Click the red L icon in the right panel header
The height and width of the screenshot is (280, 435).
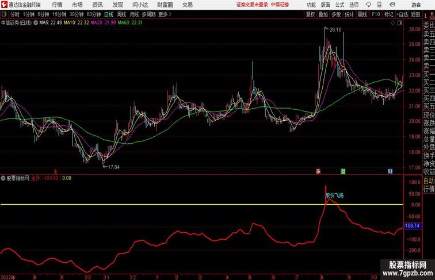[x=426, y=16]
